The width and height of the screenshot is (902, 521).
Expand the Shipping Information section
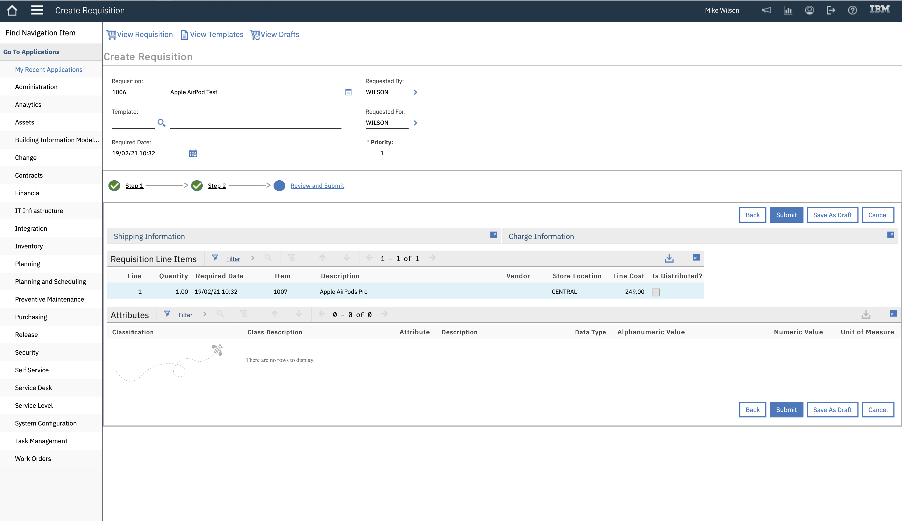click(x=493, y=235)
